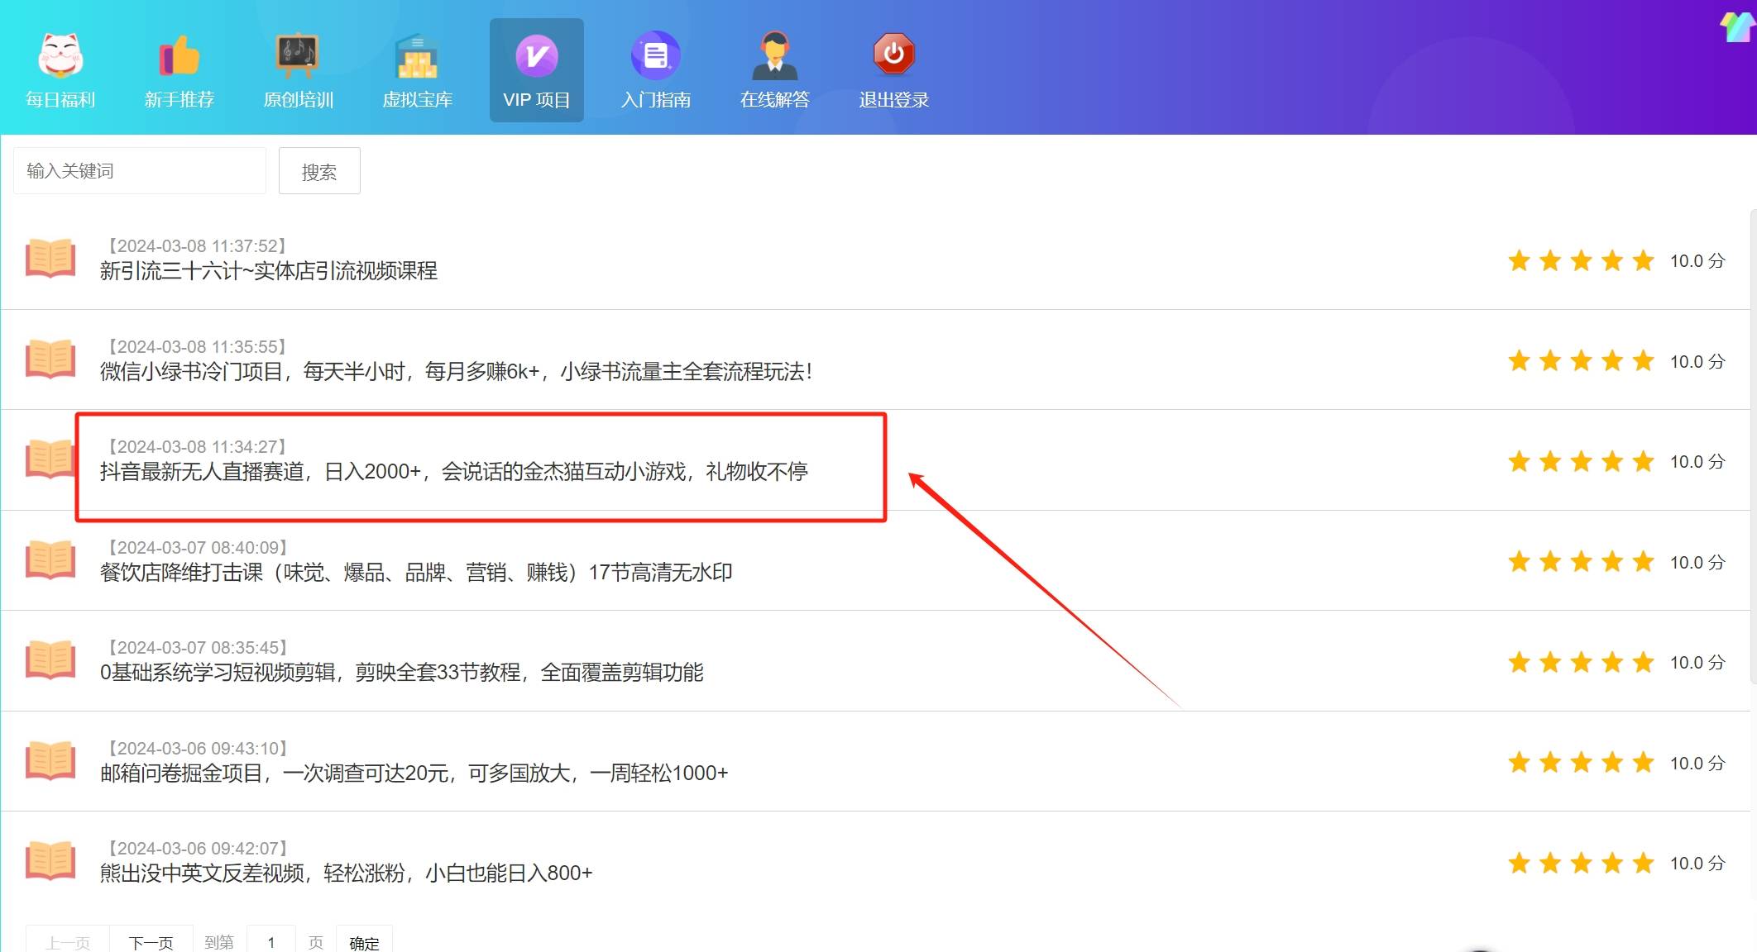
Task: Open 熊出没中英文反差视频 article
Action: point(347,873)
